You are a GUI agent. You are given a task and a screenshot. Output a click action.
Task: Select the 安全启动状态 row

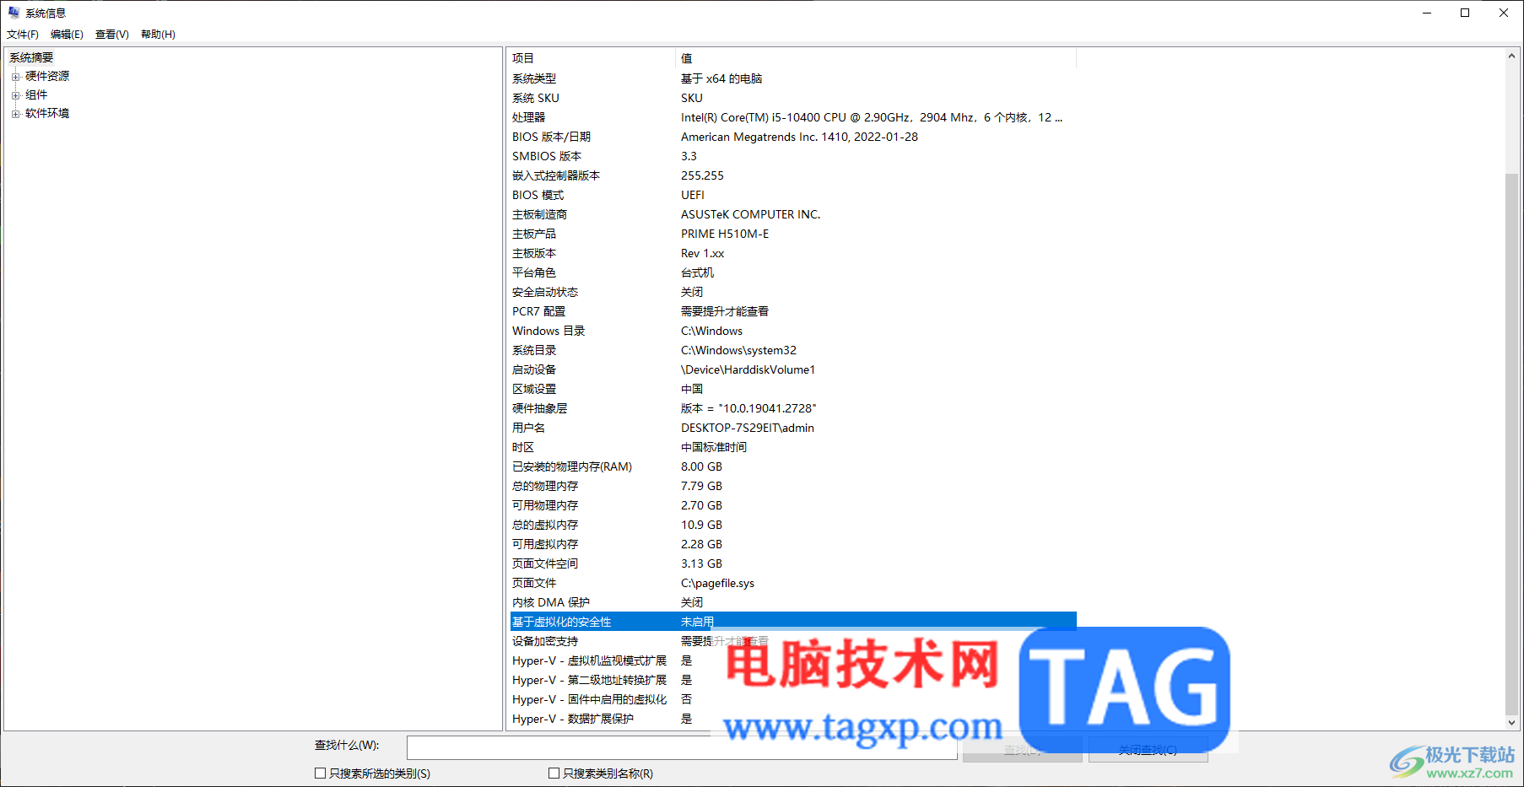tap(793, 292)
